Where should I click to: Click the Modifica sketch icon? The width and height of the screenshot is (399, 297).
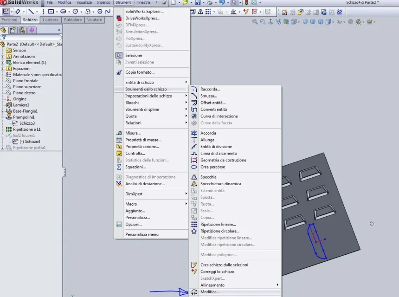194,292
